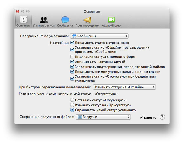Viewport: 184px width, 144px height.
Task: Toggle Запрашивать подтверждение перед отправкой файлов
Action: tap(72, 67)
